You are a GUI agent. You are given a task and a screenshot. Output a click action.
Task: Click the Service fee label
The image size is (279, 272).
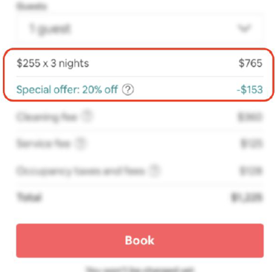[44, 143]
